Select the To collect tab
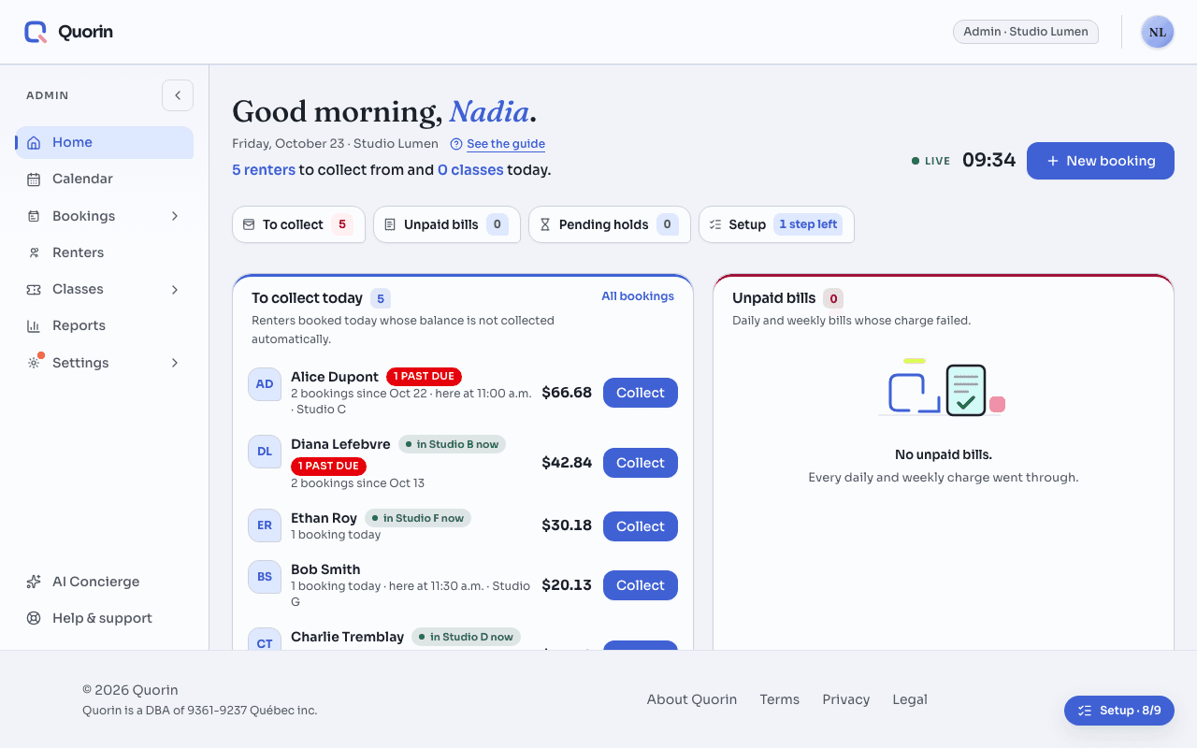The height and width of the screenshot is (748, 1197). [298, 224]
